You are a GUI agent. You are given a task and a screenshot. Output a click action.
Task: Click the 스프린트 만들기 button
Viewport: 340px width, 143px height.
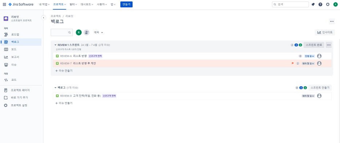pyautogui.click(x=320, y=88)
